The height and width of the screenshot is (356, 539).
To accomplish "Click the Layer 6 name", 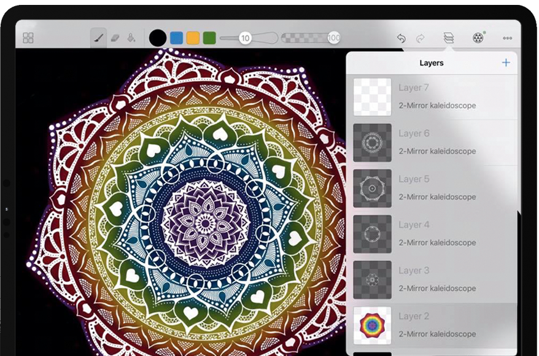I will click(x=414, y=133).
